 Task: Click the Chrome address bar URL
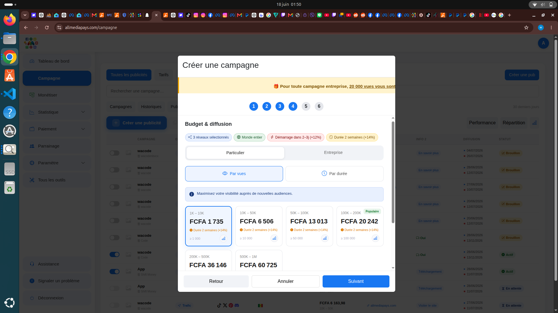click(91, 28)
